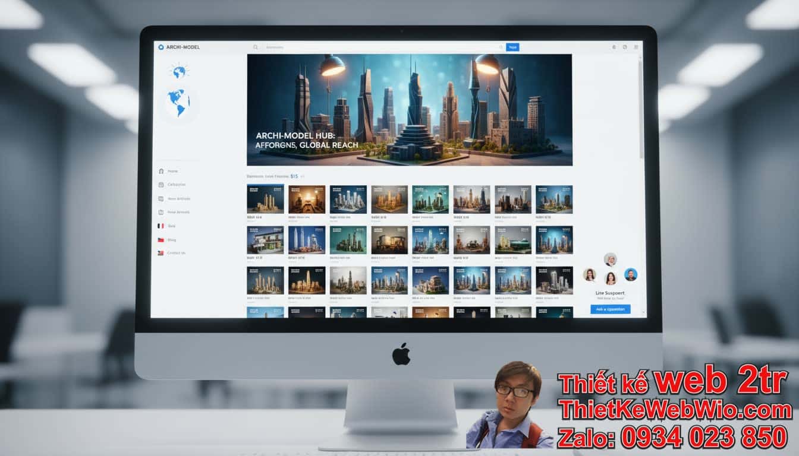Open the Categories section via its sidebar icon
Image resolution: width=799 pixels, height=456 pixels.
[161, 184]
